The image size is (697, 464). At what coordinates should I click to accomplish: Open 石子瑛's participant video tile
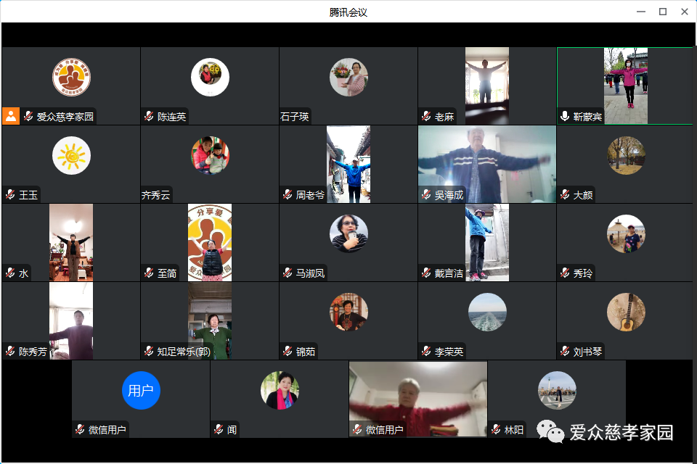point(348,86)
